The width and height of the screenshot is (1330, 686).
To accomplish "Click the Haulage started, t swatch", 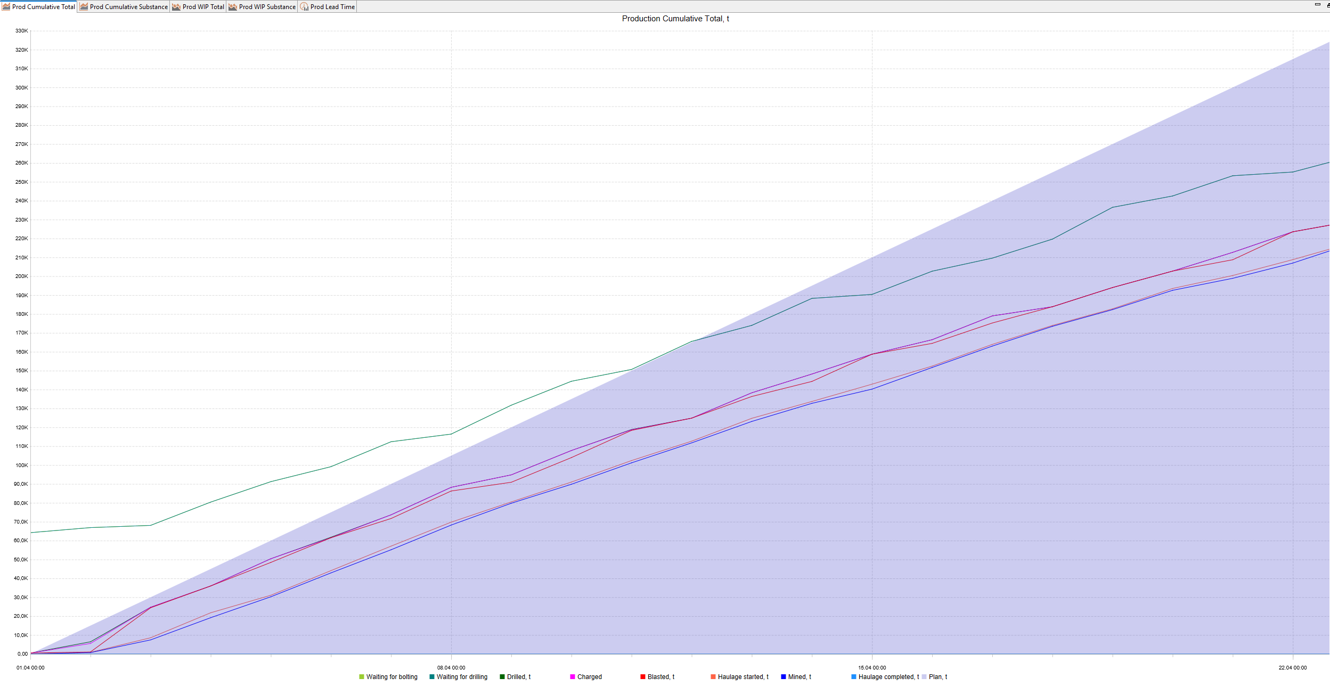I will pyautogui.click(x=713, y=677).
